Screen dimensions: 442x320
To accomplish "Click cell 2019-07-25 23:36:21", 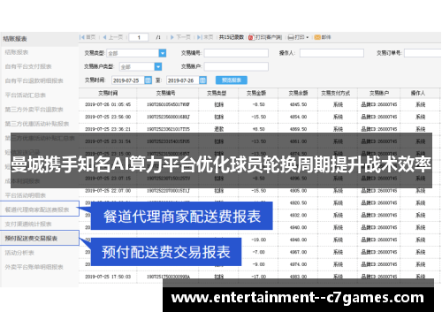I will point(108,129).
